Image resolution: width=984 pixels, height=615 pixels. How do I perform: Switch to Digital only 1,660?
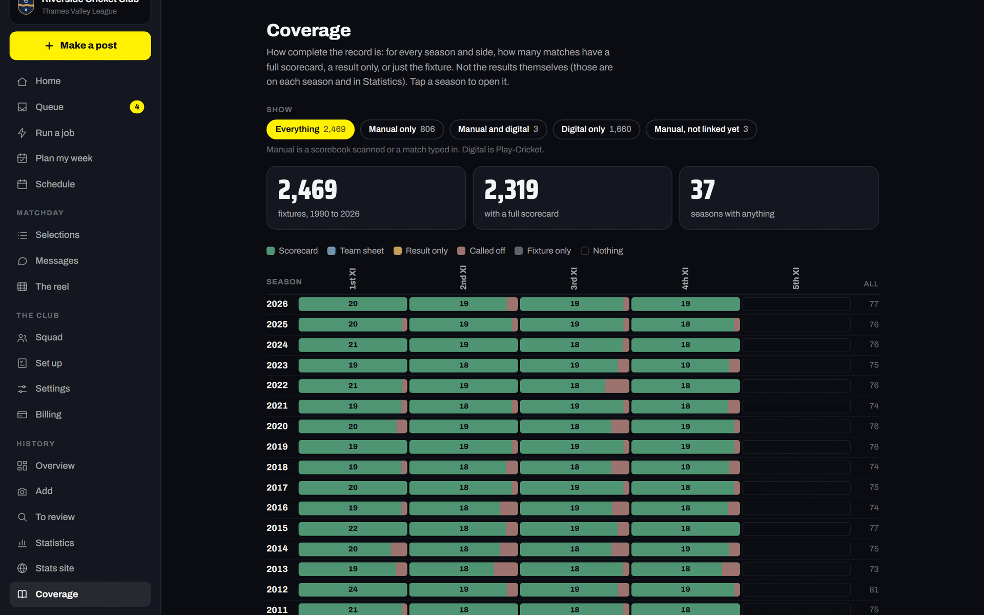click(596, 129)
